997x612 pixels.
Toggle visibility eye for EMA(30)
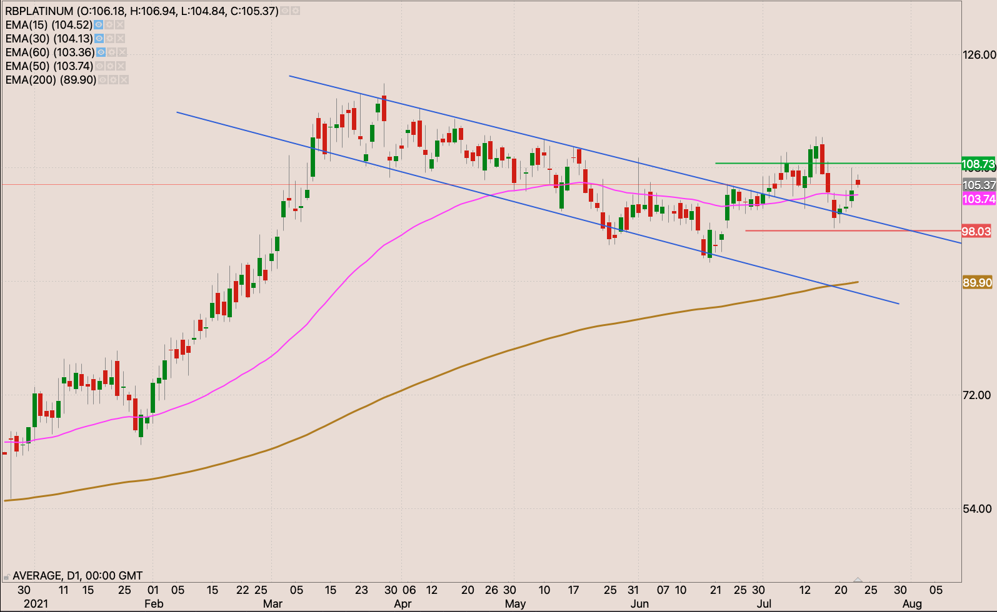pyautogui.click(x=98, y=39)
